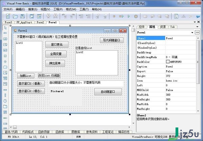Image resolution: width=203 pixels, height=141 pixels.
Task: Click the green Run play icon
Action: tap(129, 16)
